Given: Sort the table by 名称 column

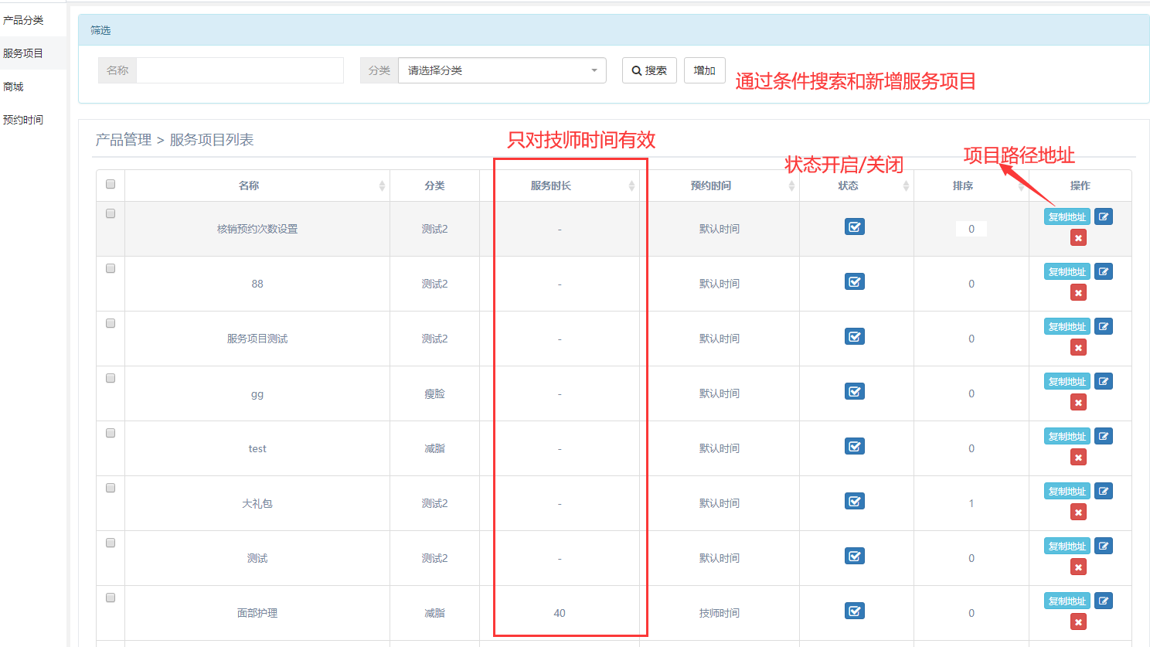Looking at the screenshot, I should tap(249, 186).
